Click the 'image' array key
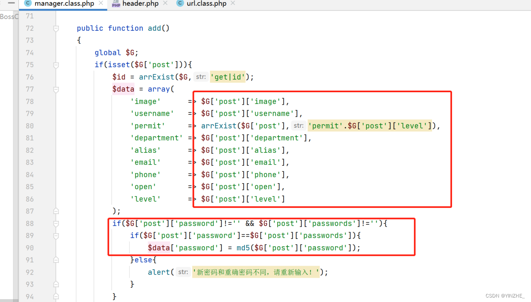Viewport: 531px width, 302px height. pos(145,101)
